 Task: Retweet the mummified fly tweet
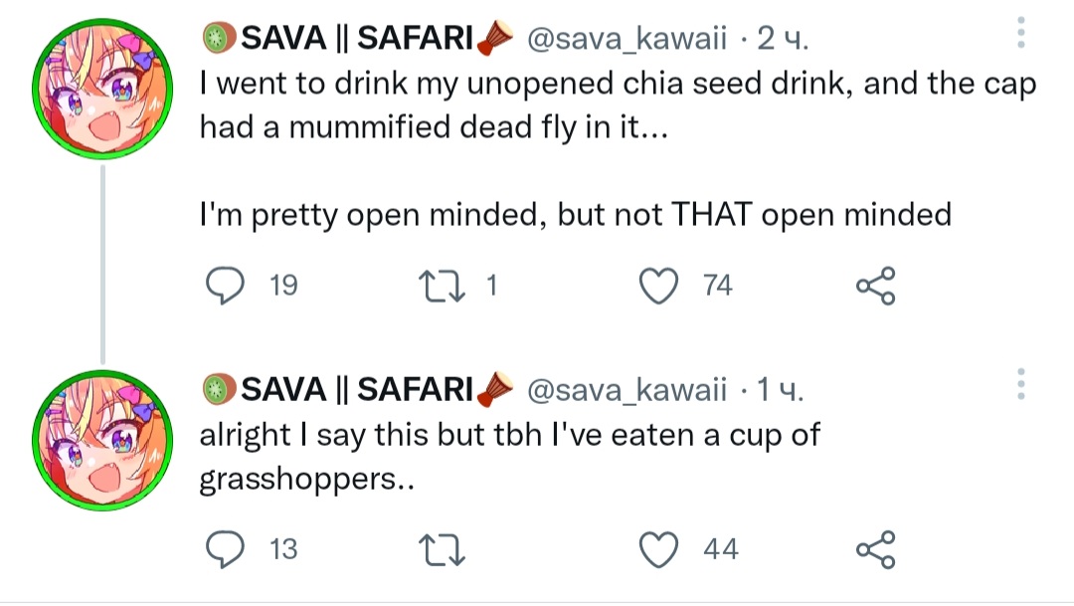(x=442, y=287)
